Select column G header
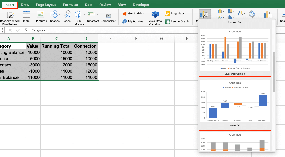This screenshot has height=157, width=285. click(161, 38)
